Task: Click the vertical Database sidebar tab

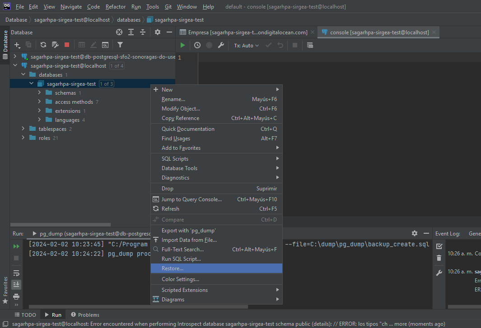Action: pyautogui.click(x=5, y=45)
